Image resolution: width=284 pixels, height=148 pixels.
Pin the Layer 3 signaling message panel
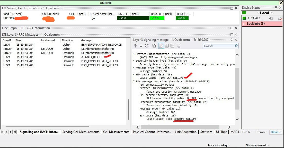232,40
